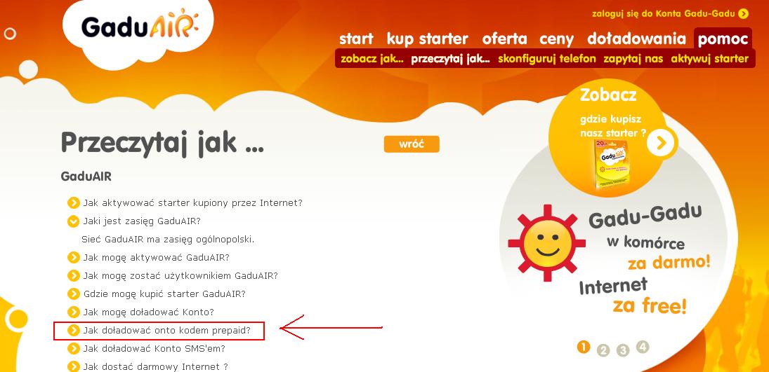Switch to banner slide number 4
The width and height of the screenshot is (769, 372).
643,347
